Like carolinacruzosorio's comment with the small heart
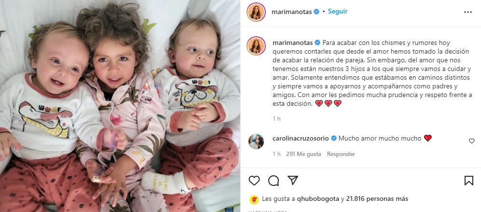Viewport: 481px width, 212px height. [x=471, y=141]
